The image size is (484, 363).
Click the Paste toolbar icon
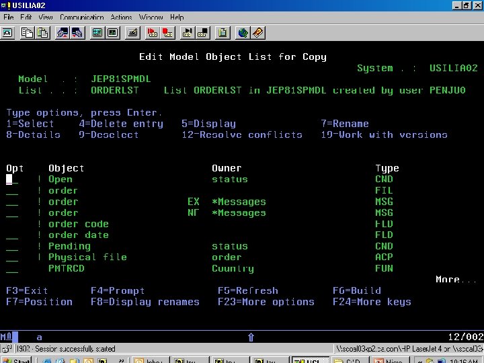[42, 33]
